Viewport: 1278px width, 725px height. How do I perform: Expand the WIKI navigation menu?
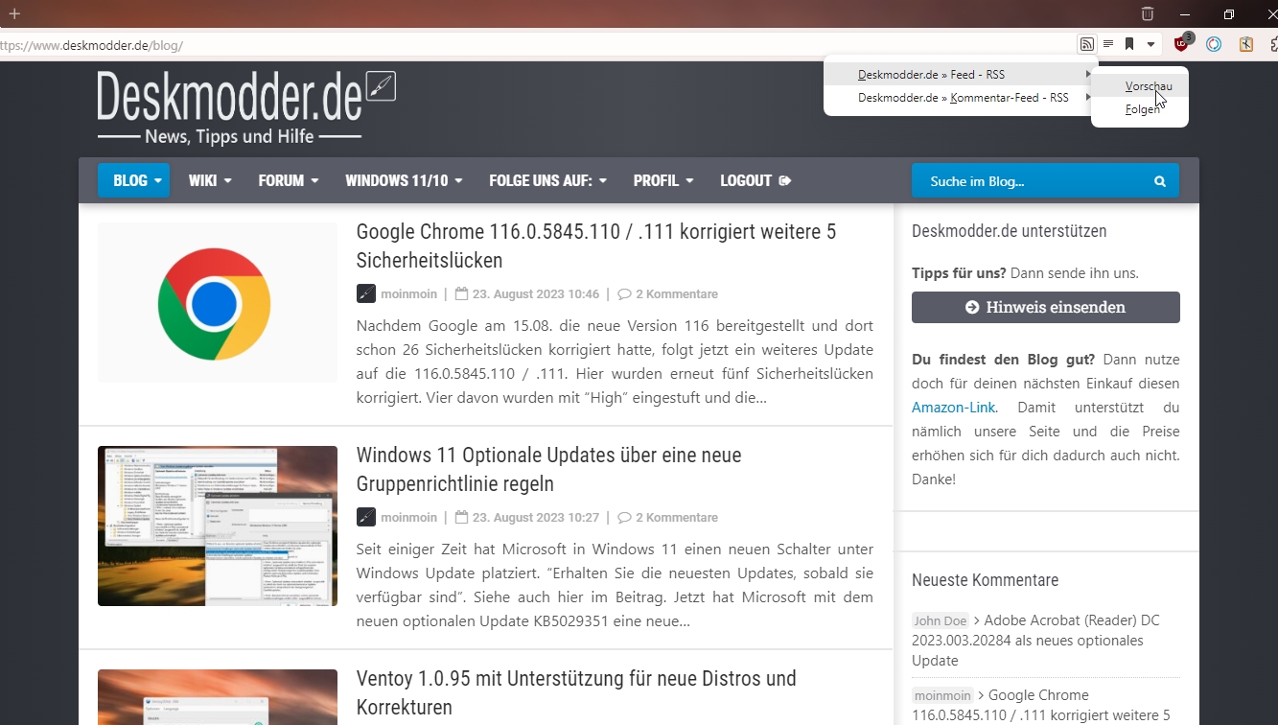pyautogui.click(x=210, y=180)
